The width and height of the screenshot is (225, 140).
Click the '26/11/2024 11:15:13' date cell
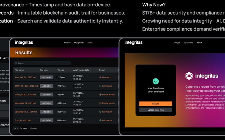click(x=78, y=95)
